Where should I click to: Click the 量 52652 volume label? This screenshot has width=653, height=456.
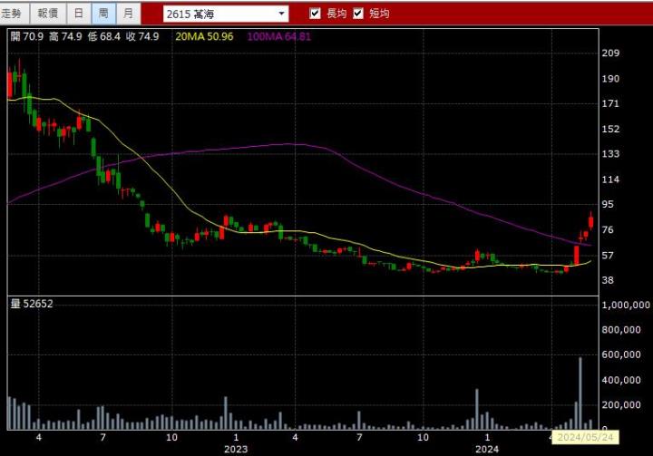tap(32, 304)
